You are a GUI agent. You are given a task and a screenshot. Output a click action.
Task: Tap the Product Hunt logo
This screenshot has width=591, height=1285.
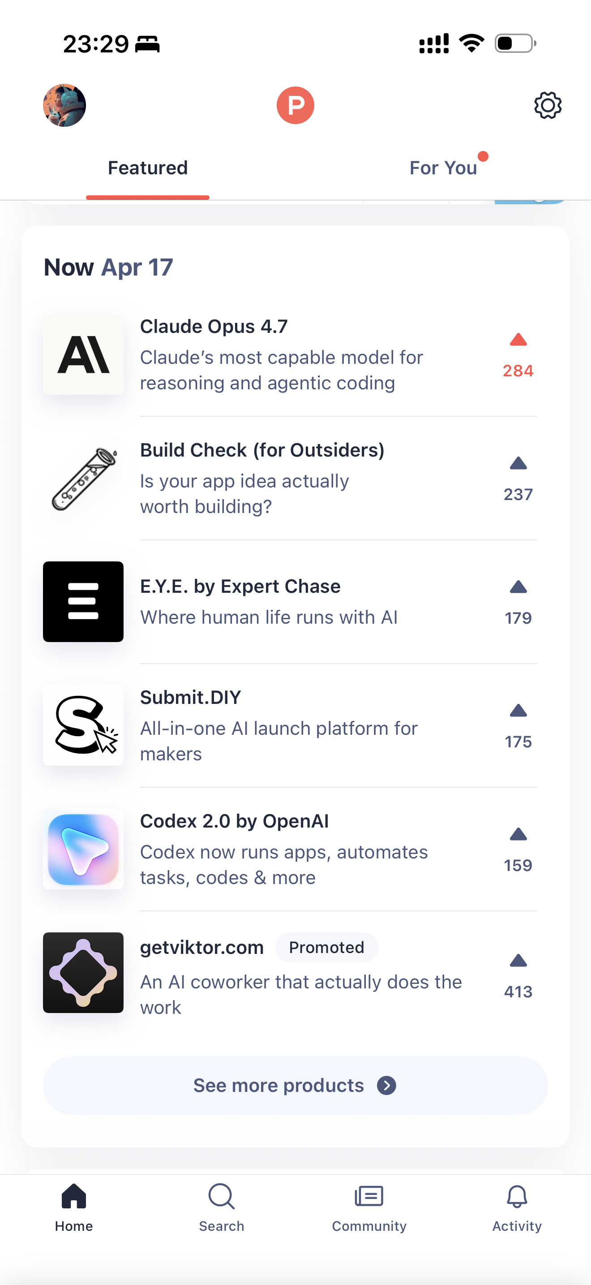[x=295, y=105]
